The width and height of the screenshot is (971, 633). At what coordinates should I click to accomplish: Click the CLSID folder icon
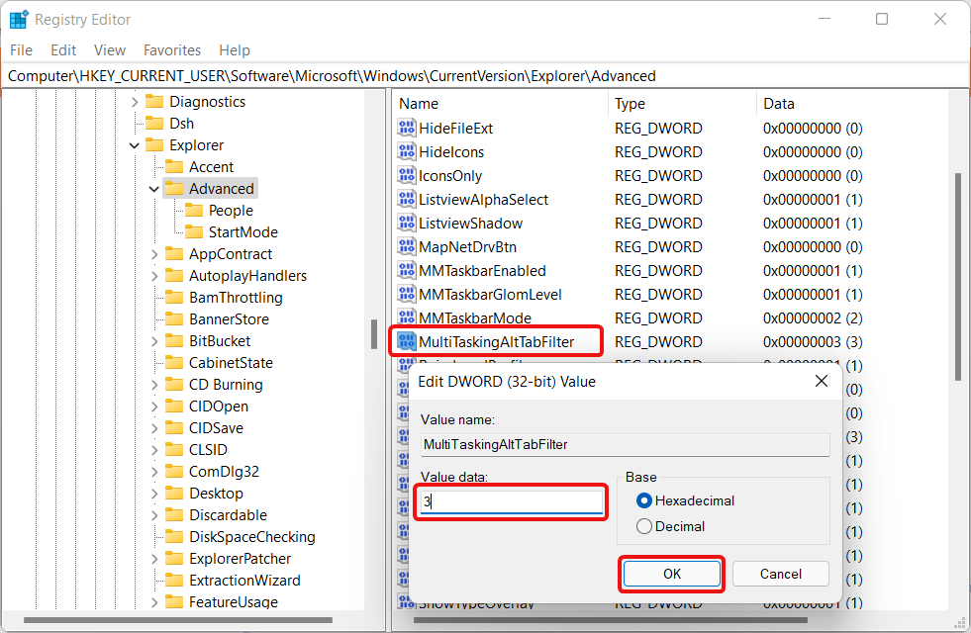(174, 449)
